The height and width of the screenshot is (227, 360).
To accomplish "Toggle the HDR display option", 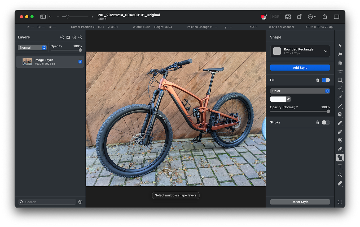I will (275, 16).
